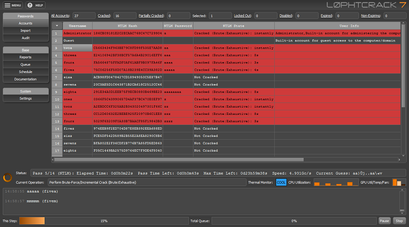
Task: Click the Non-Expiring filter link
Action: [371, 16]
